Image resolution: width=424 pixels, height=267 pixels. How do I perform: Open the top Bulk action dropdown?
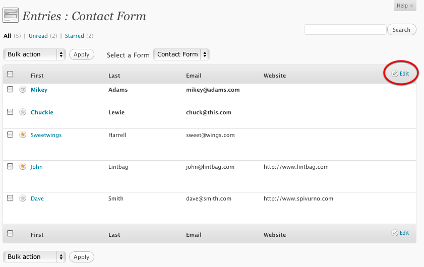point(34,54)
